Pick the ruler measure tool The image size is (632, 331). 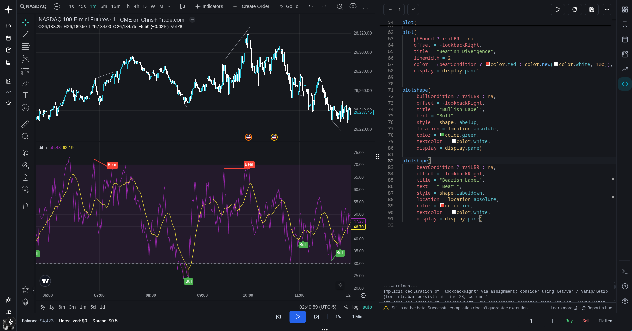[x=25, y=124]
